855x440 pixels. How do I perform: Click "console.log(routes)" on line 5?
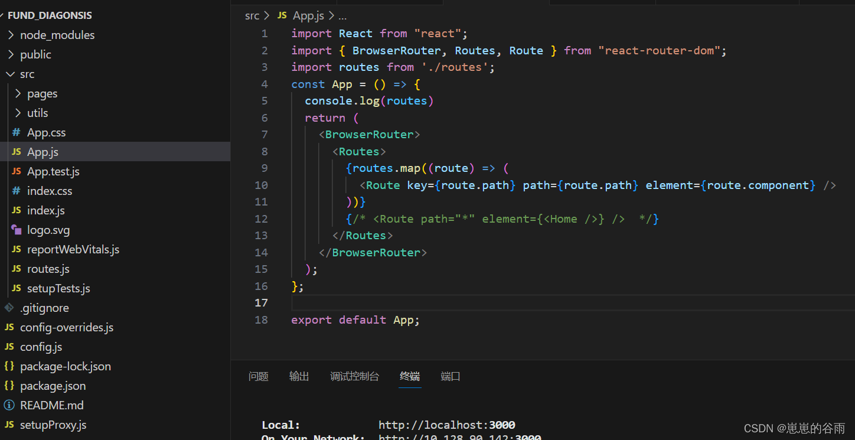[x=370, y=101]
